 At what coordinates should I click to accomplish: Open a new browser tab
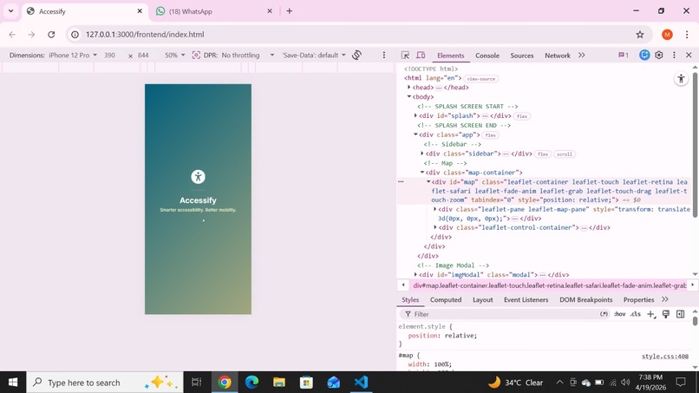(x=290, y=11)
